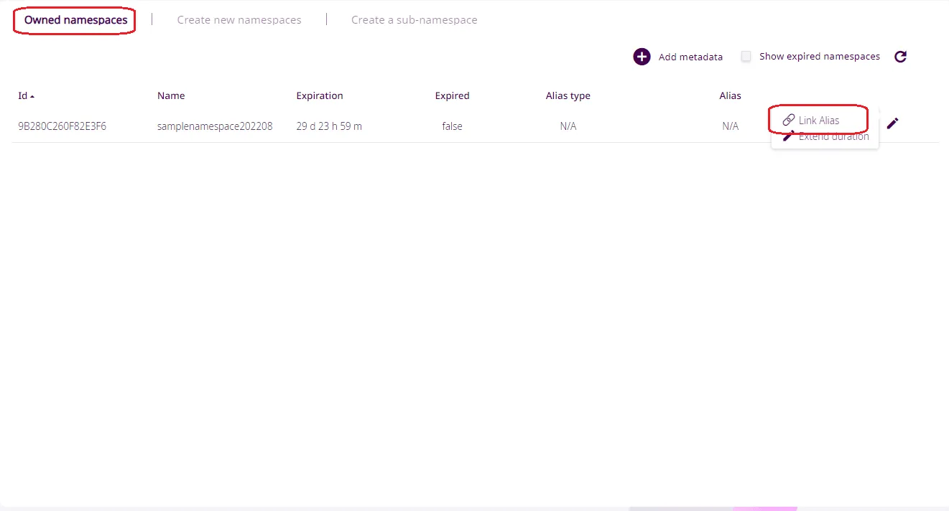The image size is (949, 511).
Task: Sort by the Expired column header
Action: coord(452,95)
